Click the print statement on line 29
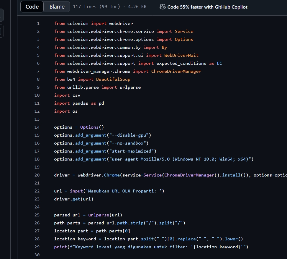The image size is (287, 259). (x=151, y=247)
